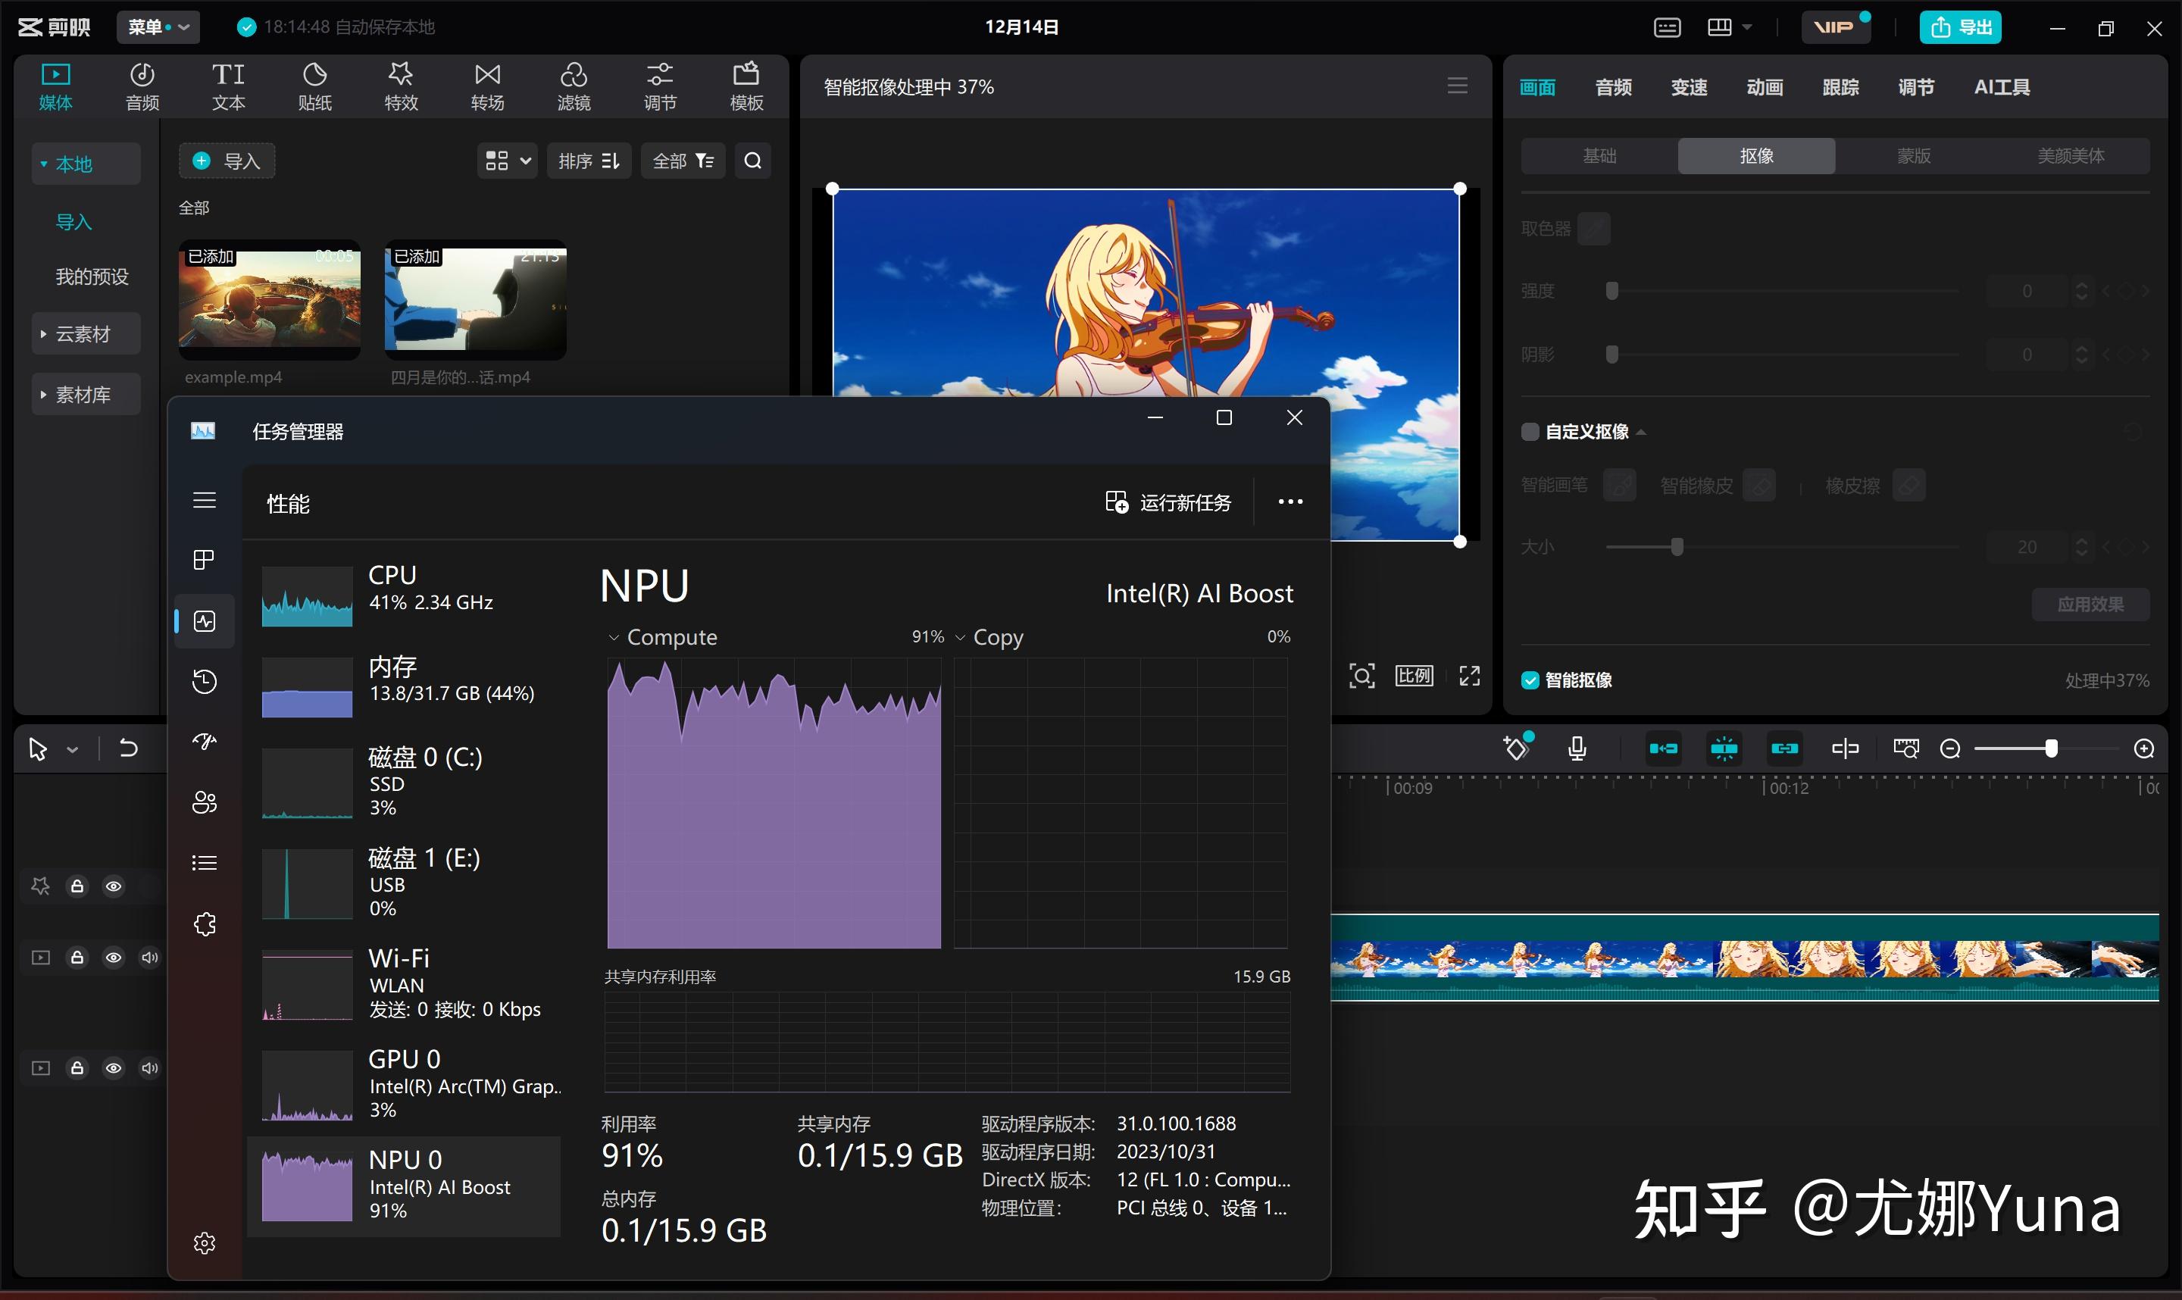The width and height of the screenshot is (2182, 1300).
Task: Open the 音频 audio panel
Action: [x=142, y=86]
